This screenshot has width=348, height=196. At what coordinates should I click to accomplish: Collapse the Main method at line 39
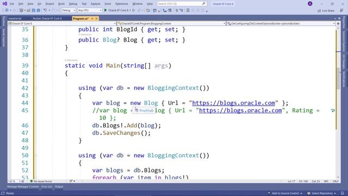pyautogui.click(x=36, y=66)
